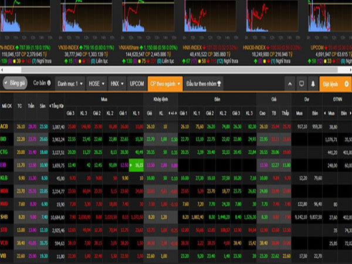Screen dimensions: 352x264
Task: Select the VCB stock symbol
Action: [4, 243]
